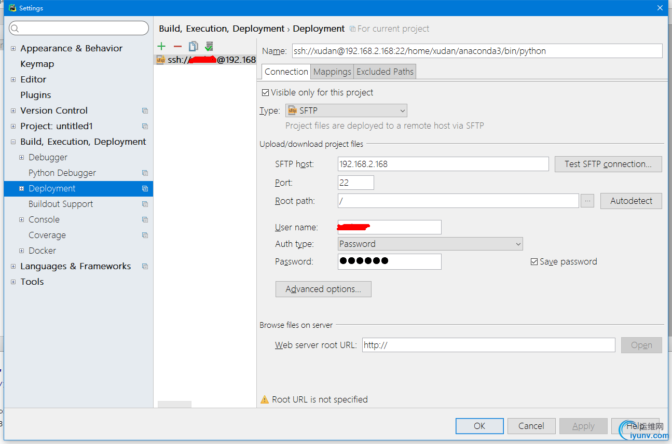672x444 pixels.
Task: Toggle the Save password checkbox
Action: click(534, 262)
